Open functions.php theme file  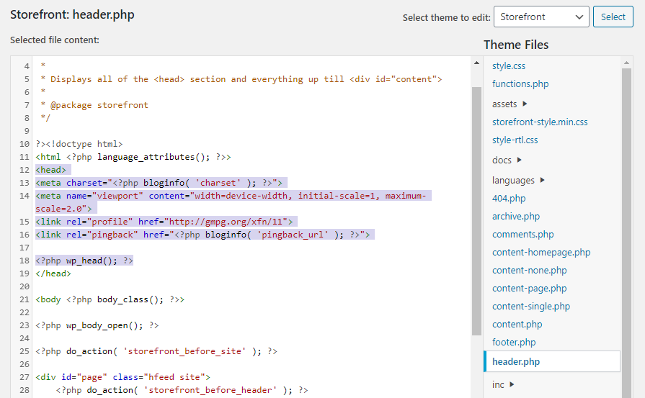520,83
